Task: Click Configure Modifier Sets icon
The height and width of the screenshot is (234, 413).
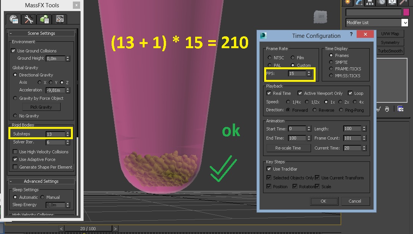Action: coord(401,109)
